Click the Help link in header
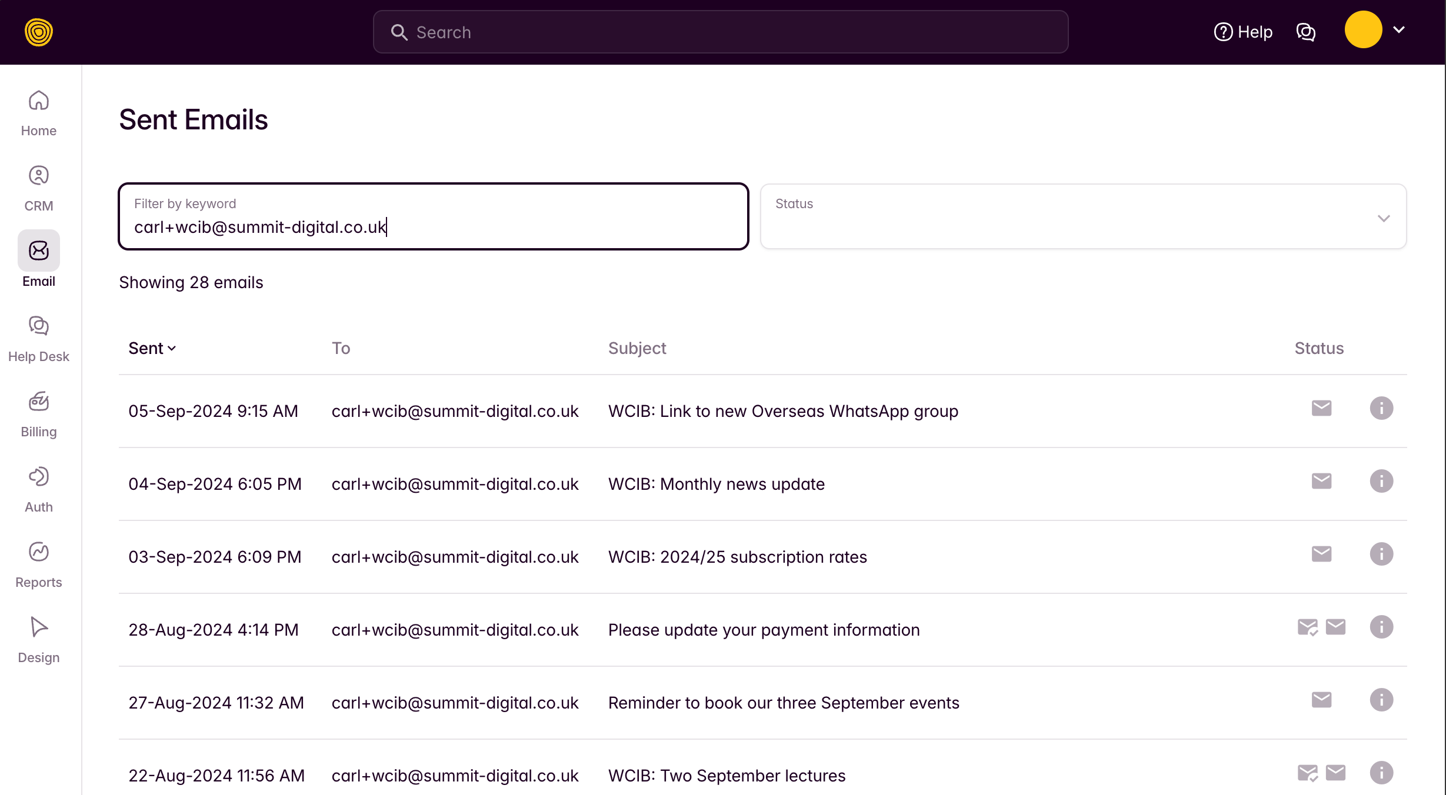The image size is (1446, 795). pyautogui.click(x=1243, y=32)
